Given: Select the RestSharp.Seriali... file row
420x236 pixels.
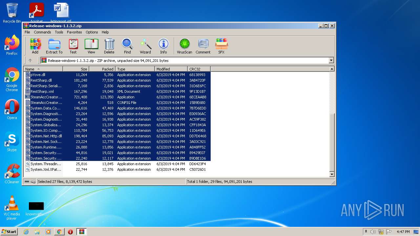Looking at the screenshot, I should point(117,86).
